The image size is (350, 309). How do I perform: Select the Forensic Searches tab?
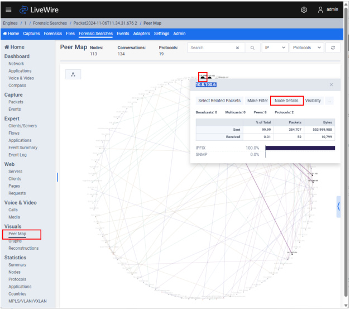coord(96,34)
